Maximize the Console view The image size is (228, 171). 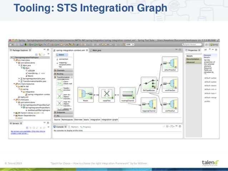(x=180, y=126)
